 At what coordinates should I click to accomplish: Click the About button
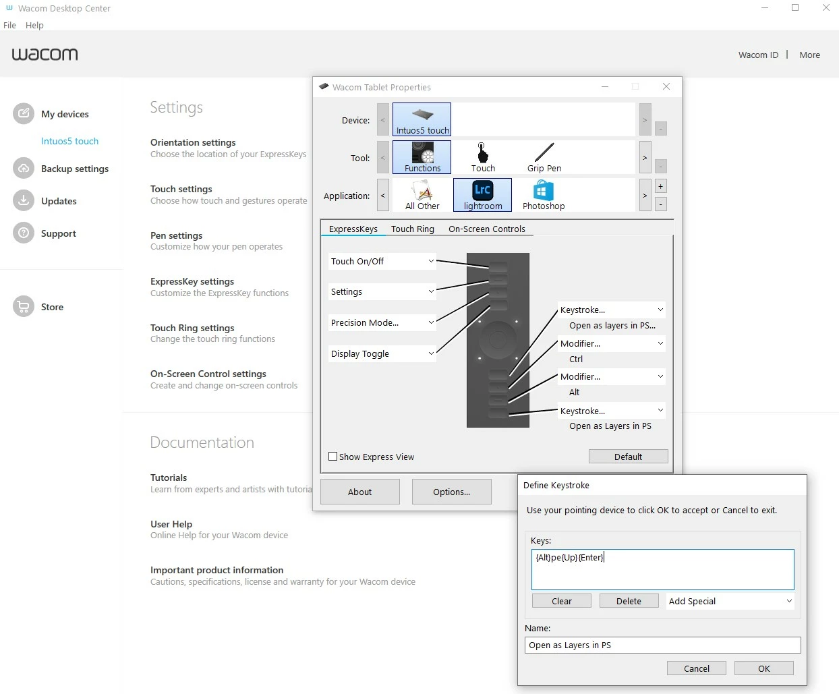click(x=360, y=492)
